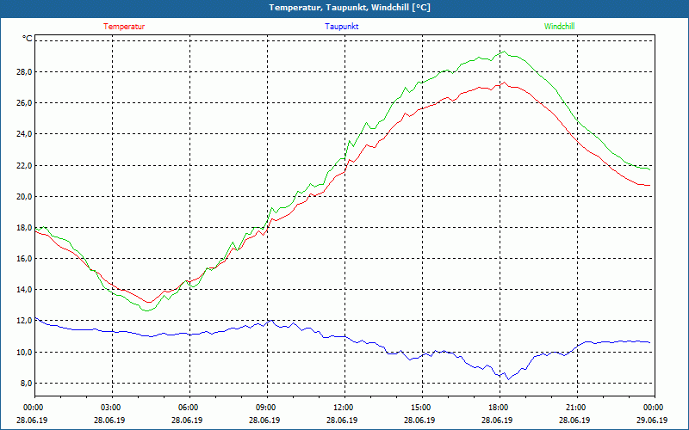
Task: Click the green Windchill legend label
Action: 559,27
